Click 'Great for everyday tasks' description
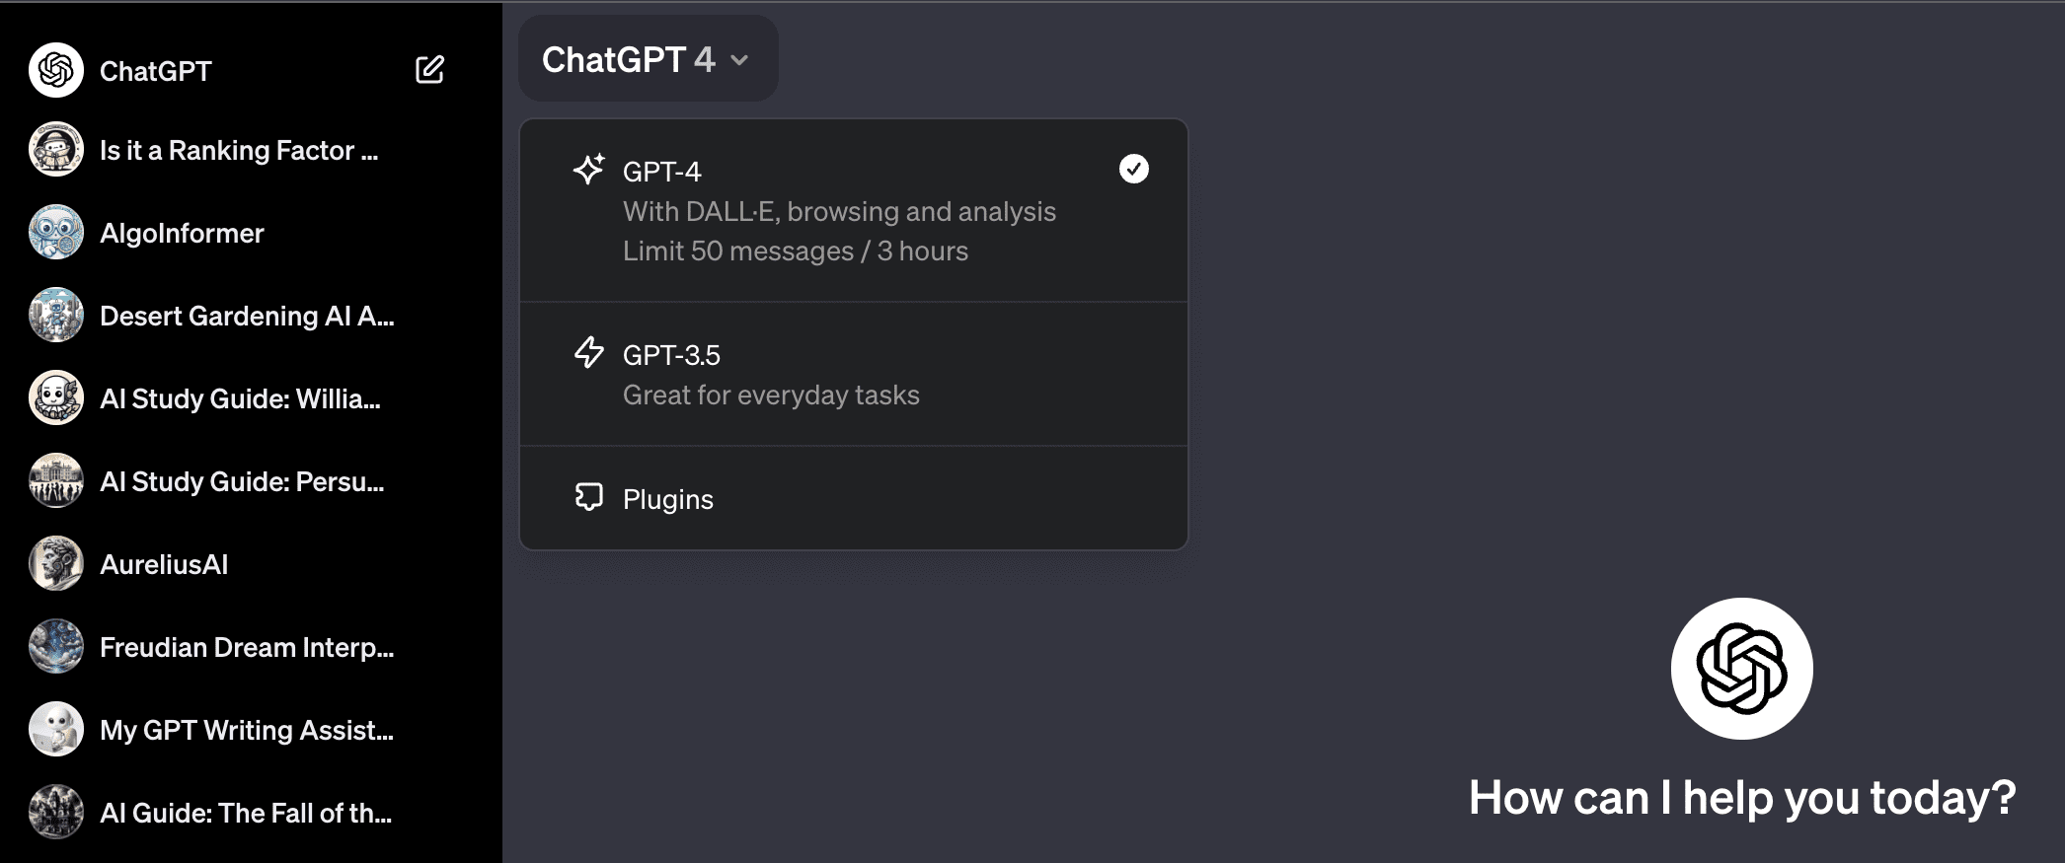The height and width of the screenshot is (863, 2065). click(x=771, y=396)
